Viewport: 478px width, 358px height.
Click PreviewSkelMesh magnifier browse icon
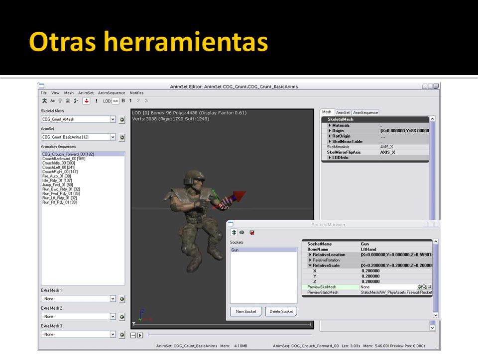[424, 287]
